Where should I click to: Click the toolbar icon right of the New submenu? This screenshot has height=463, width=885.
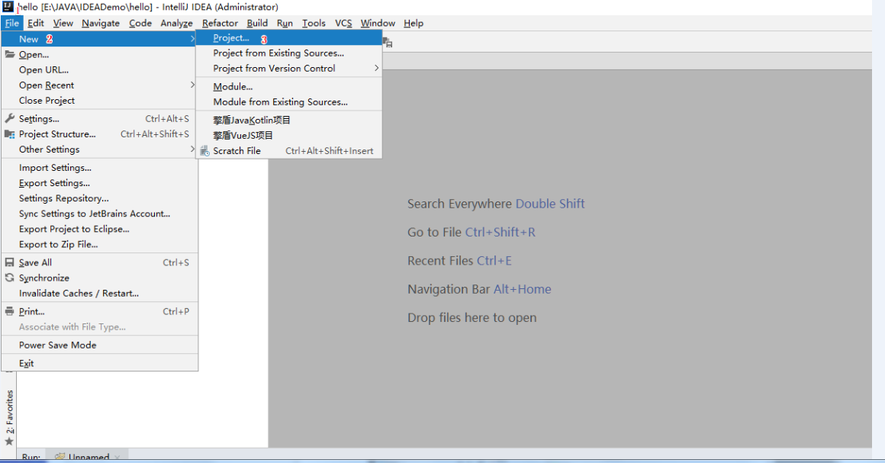(x=388, y=43)
